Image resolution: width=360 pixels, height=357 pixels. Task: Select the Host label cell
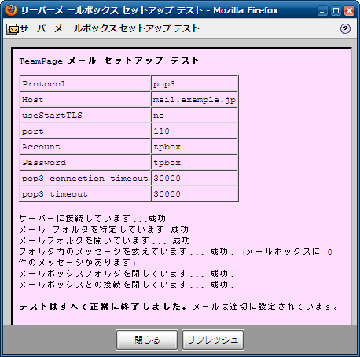tap(85, 99)
